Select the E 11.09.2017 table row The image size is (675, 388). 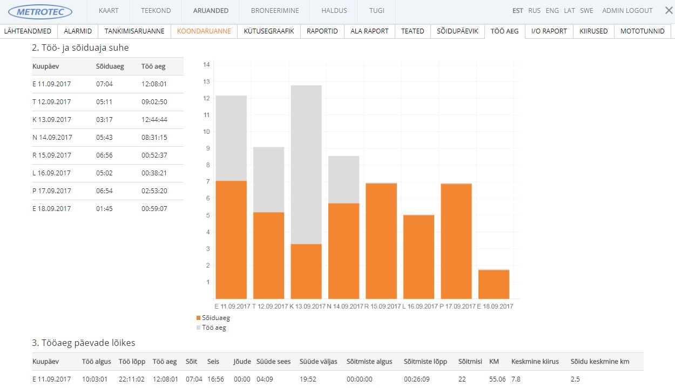coord(107,84)
